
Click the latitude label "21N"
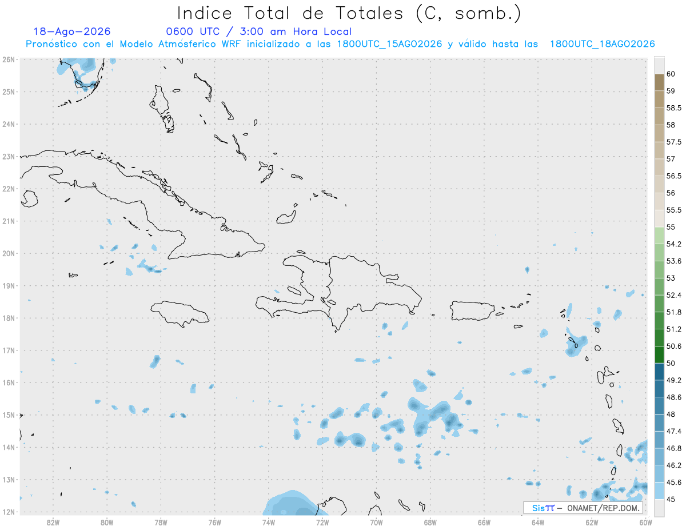9,221
